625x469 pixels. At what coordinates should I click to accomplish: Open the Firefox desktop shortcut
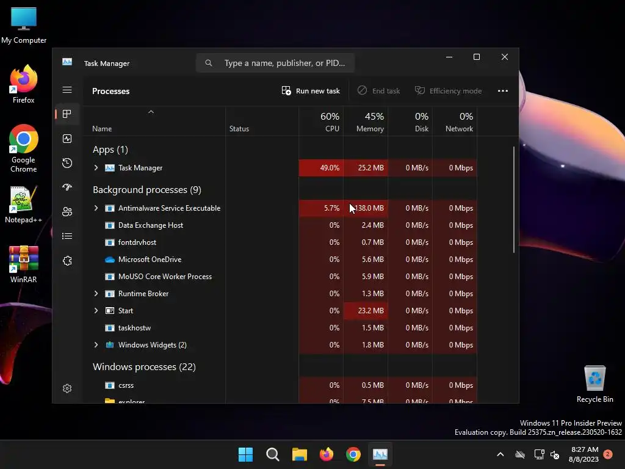point(24,84)
